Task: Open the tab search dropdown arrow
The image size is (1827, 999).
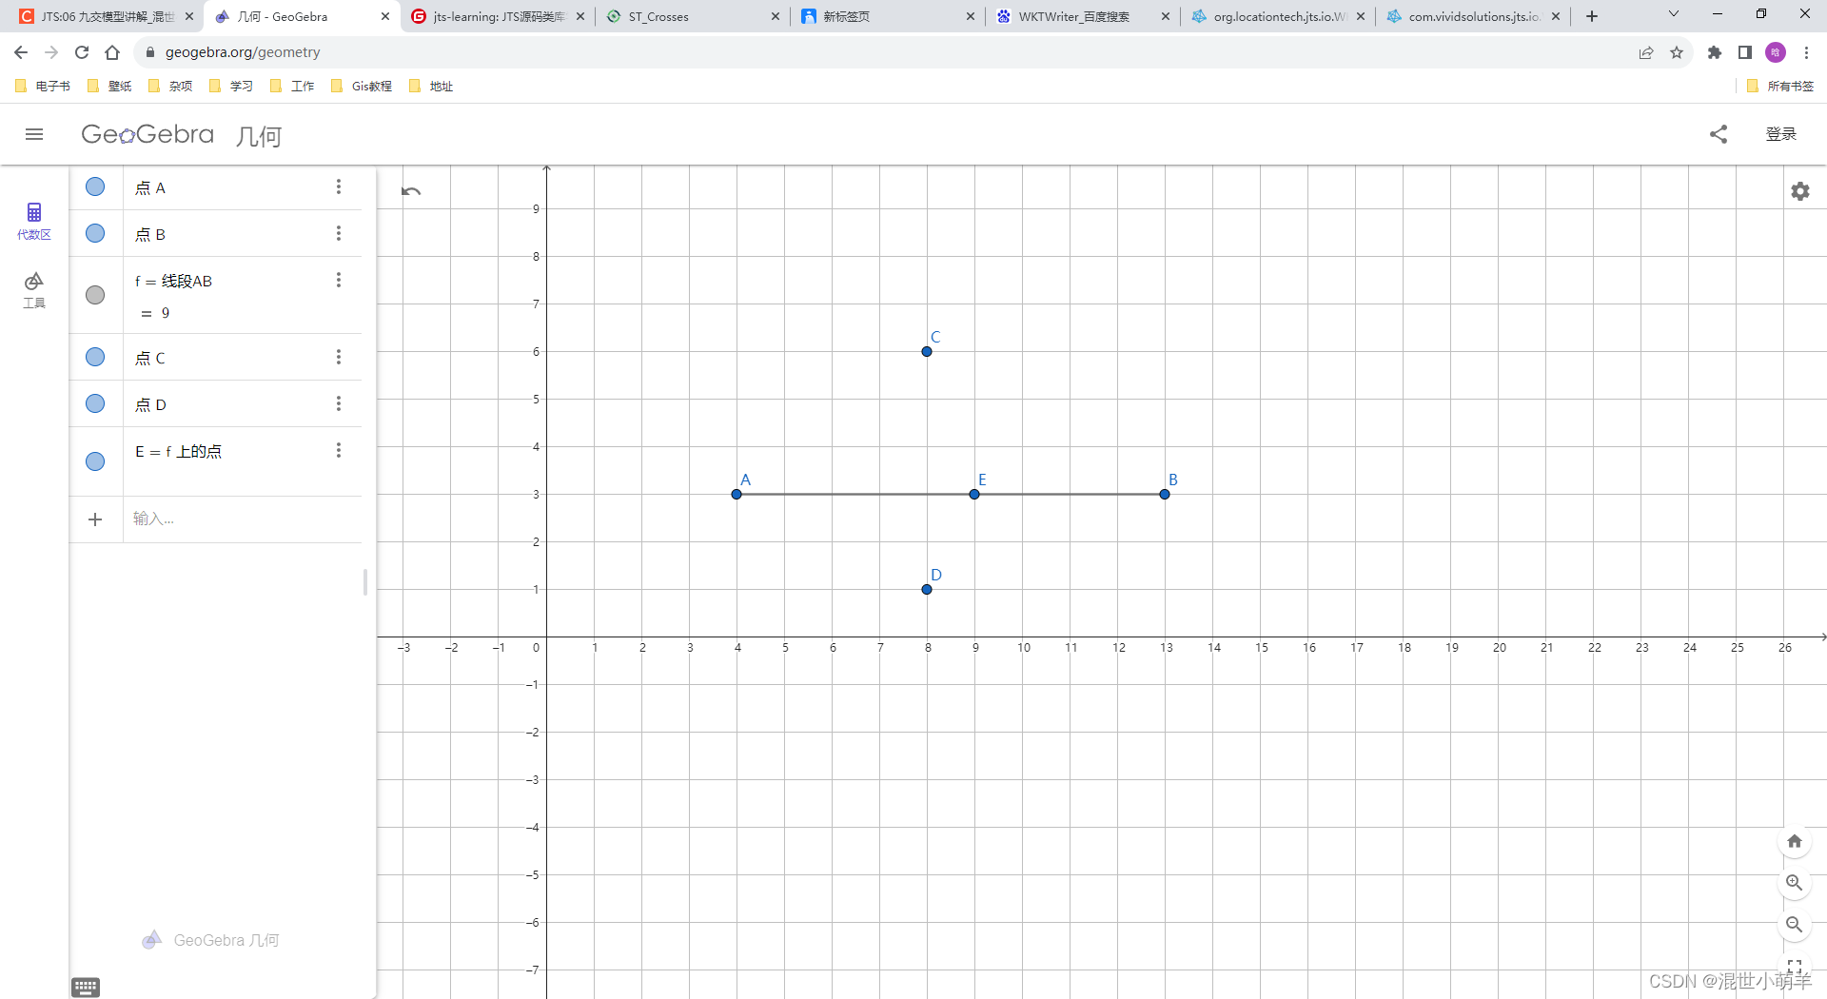Action: pos(1674,14)
